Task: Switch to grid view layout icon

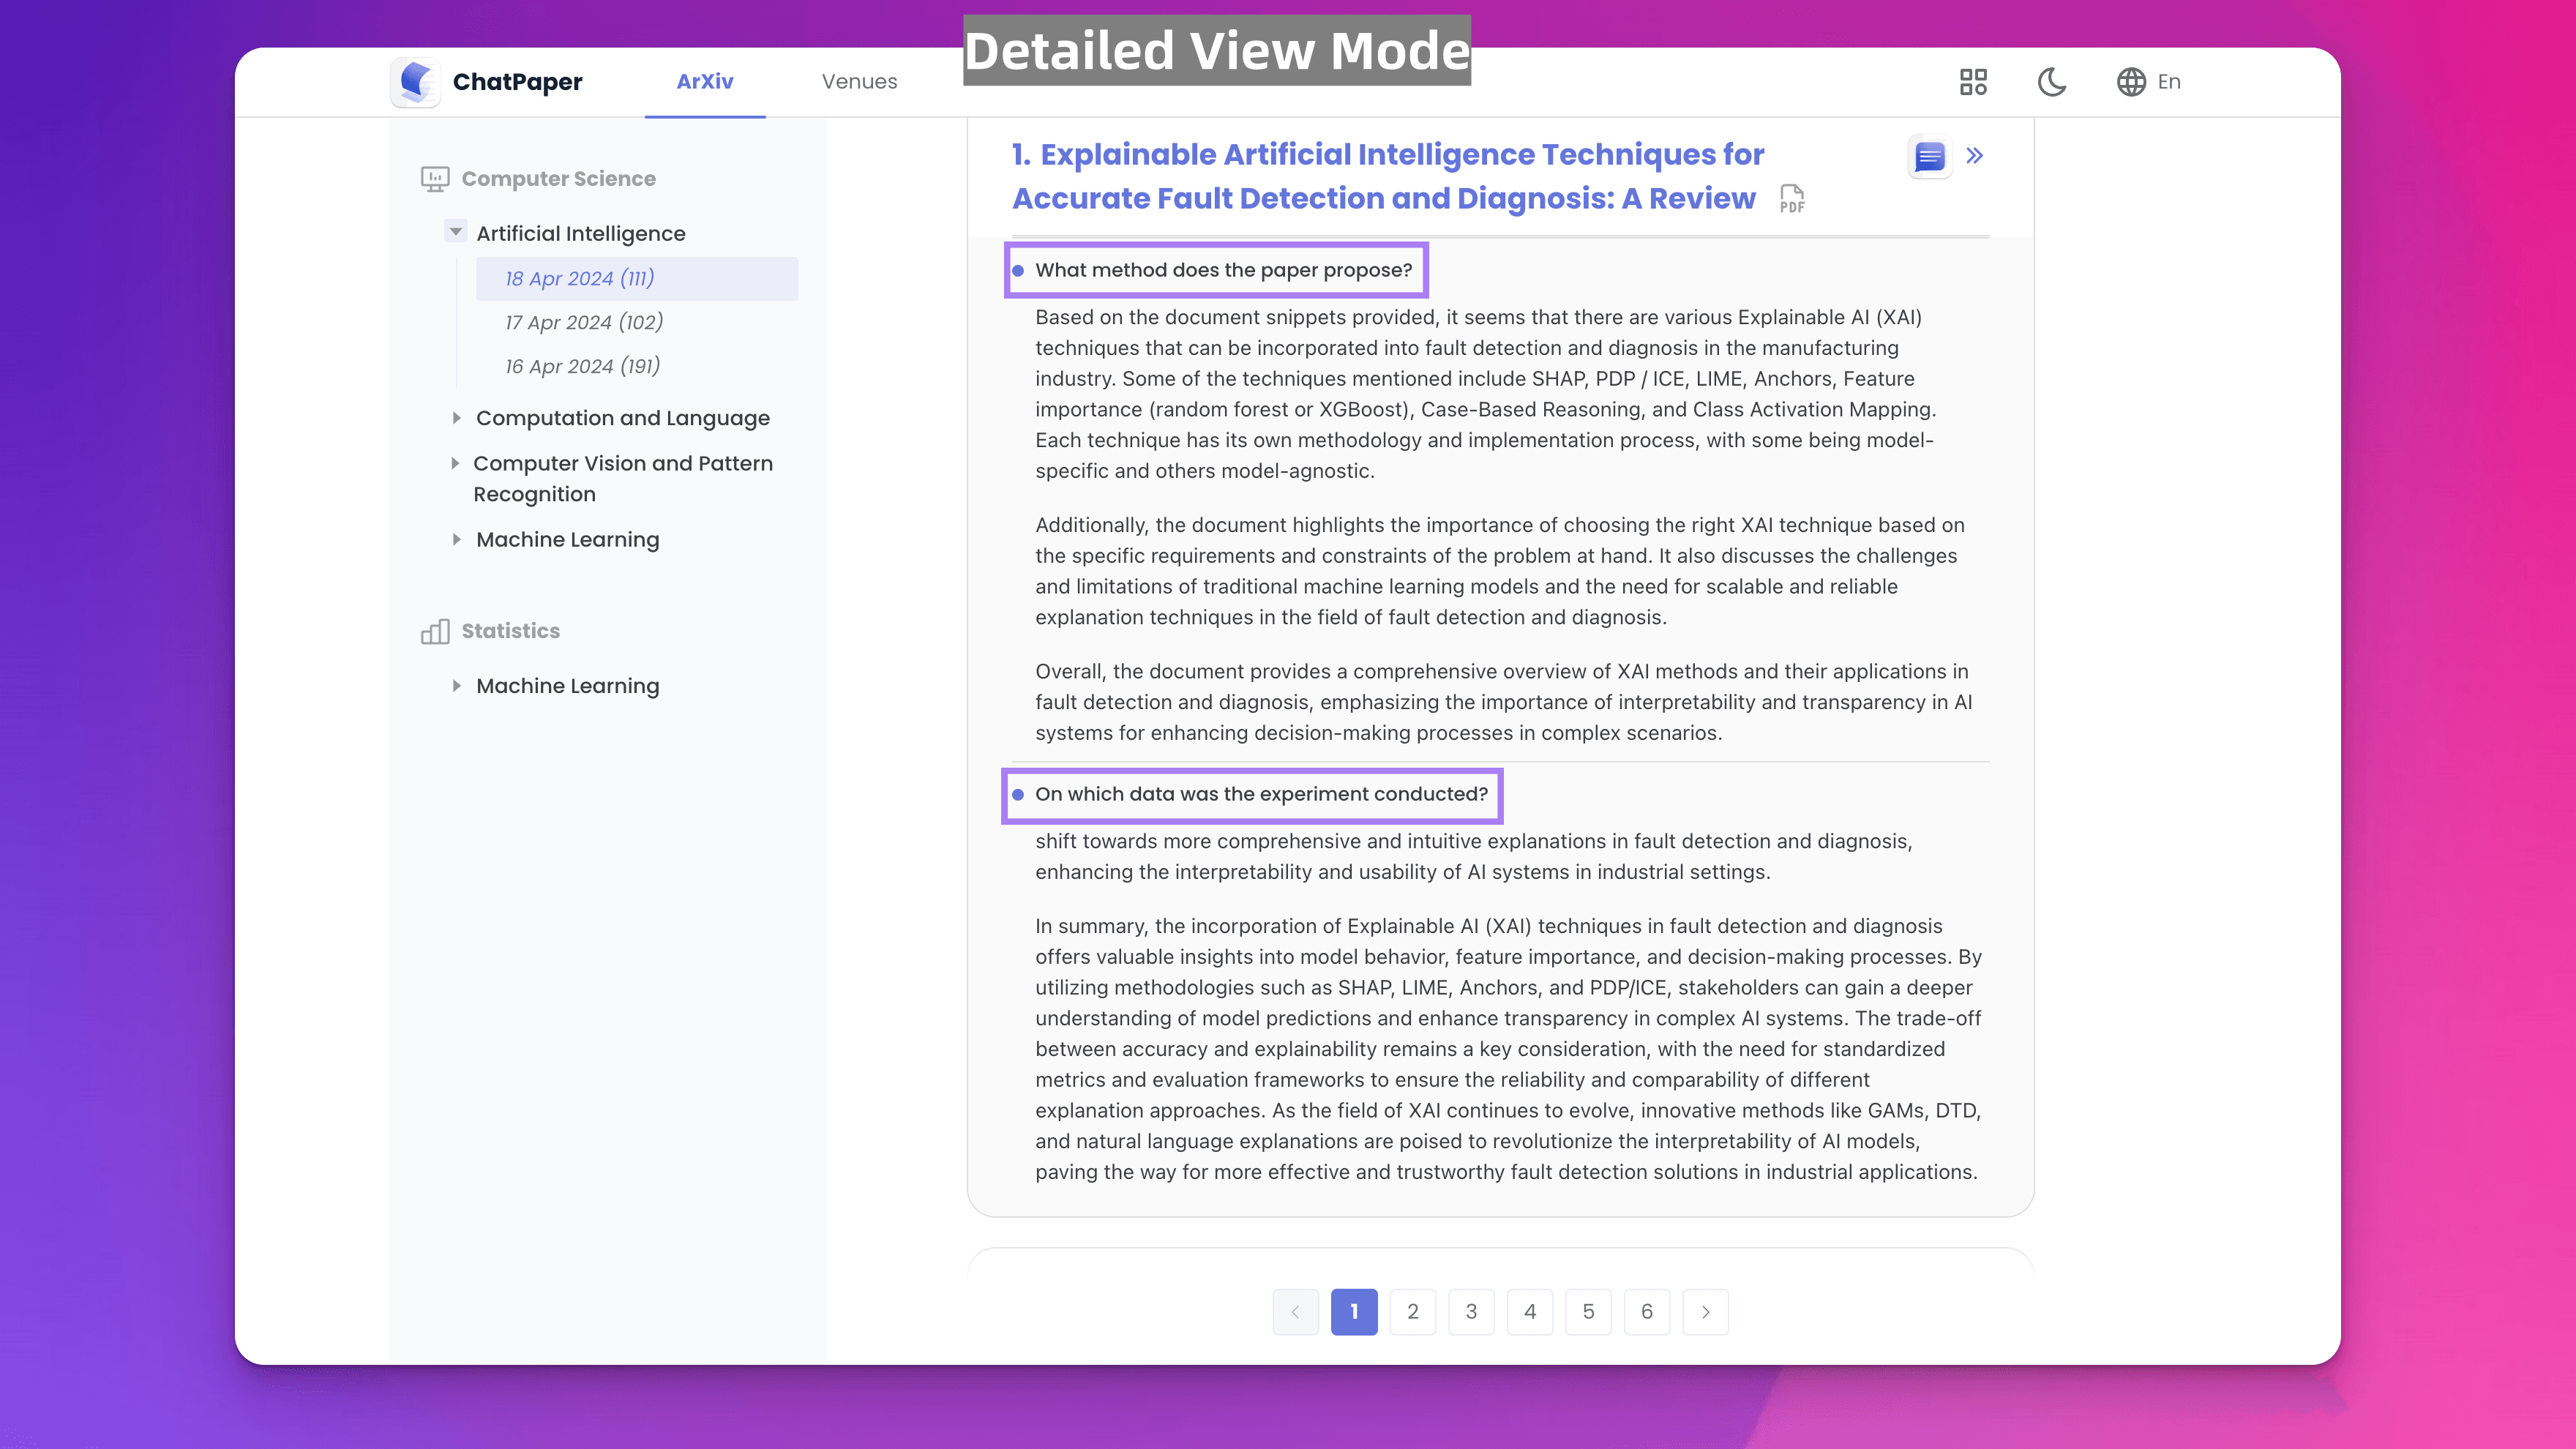Action: (1973, 81)
